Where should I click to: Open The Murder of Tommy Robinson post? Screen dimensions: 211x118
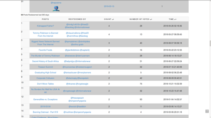45,56
